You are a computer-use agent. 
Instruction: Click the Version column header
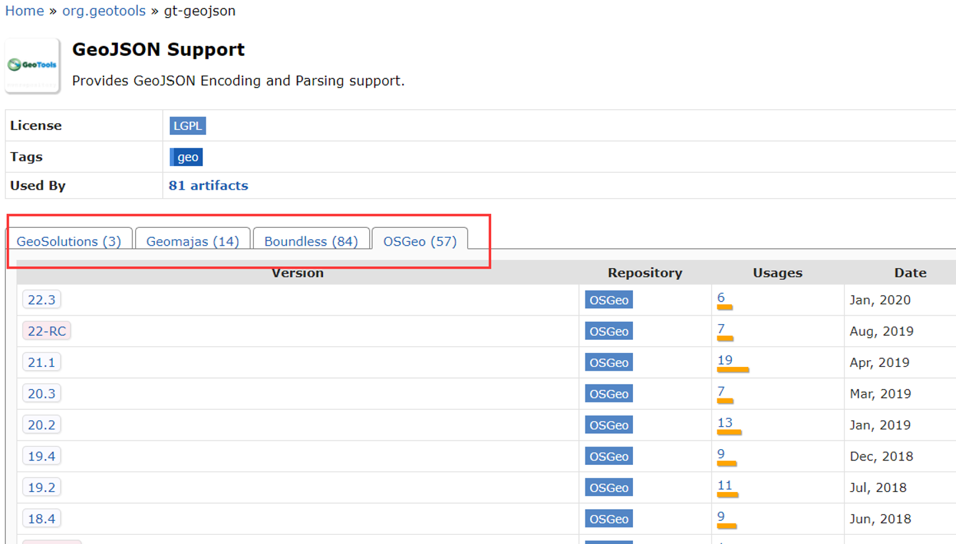[x=297, y=273]
